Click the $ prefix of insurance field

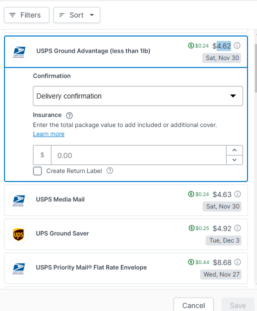42,155
